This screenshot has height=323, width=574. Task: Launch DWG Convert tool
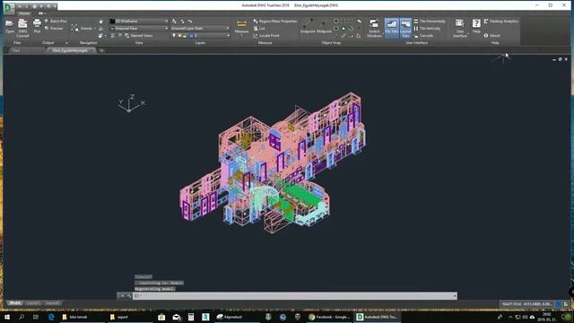pyautogui.click(x=22, y=28)
